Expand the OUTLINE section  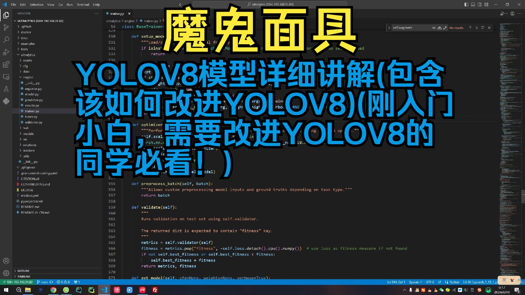[23, 271]
